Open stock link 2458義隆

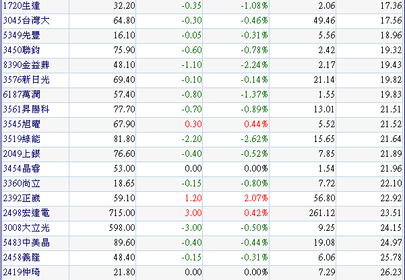coord(22,258)
